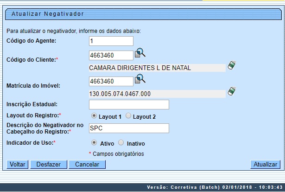Screen dimensions: 285x192
Task: Clear the Matrícula do Imóvel with eraser icon
Action: (x=232, y=91)
